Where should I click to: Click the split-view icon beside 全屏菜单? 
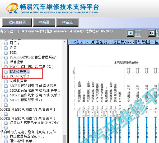pos(152,33)
